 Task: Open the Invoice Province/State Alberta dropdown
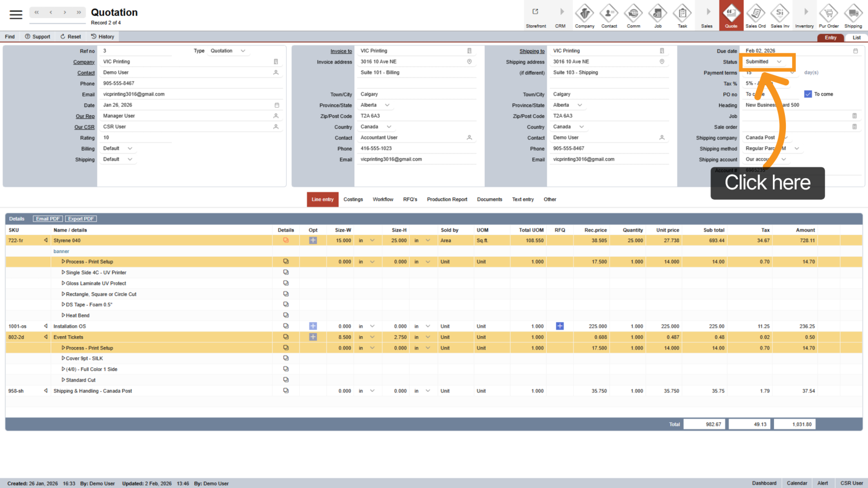tap(387, 105)
